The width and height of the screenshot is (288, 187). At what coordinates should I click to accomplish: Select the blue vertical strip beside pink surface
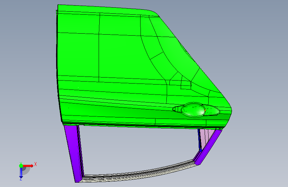pyautogui.click(x=199, y=140)
